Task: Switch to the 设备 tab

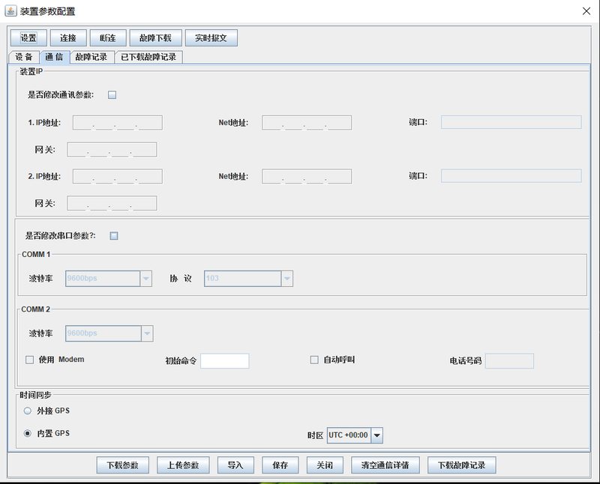Action: [x=24, y=57]
